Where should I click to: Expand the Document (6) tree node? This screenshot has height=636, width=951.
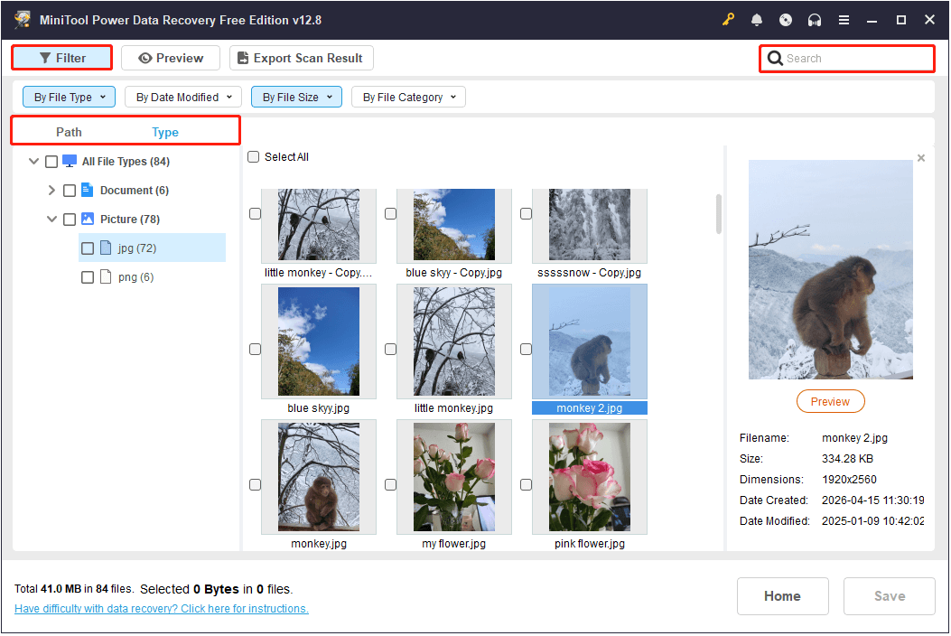(51, 191)
